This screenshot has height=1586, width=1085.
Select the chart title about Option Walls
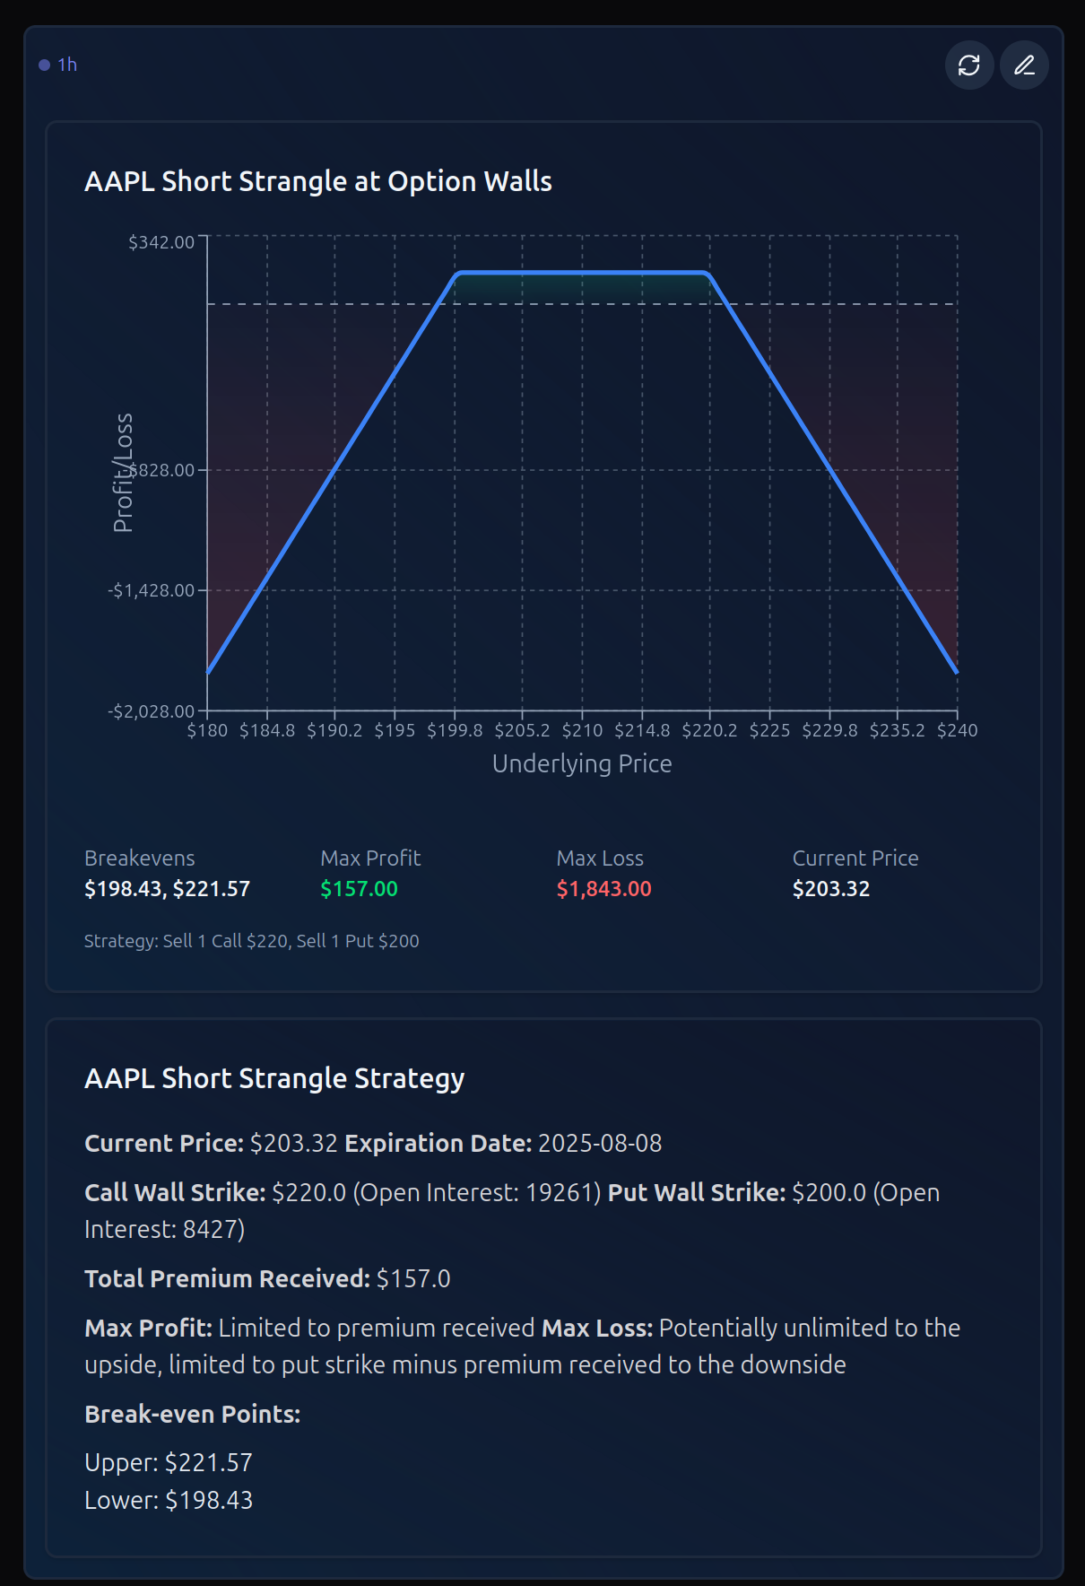[317, 181]
